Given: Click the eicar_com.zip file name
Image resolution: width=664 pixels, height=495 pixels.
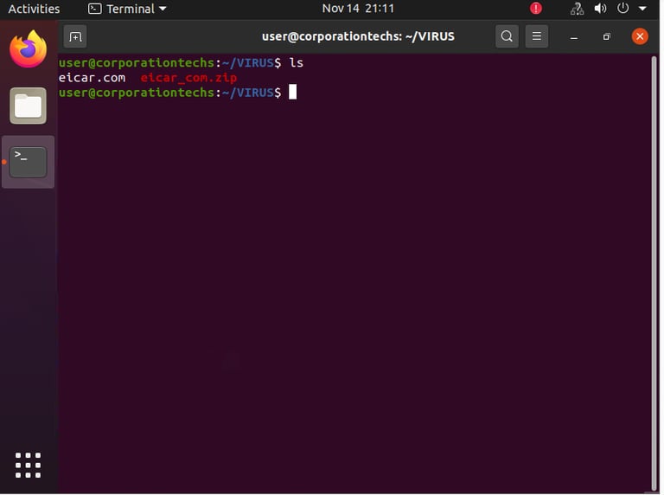Looking at the screenshot, I should pyautogui.click(x=188, y=78).
